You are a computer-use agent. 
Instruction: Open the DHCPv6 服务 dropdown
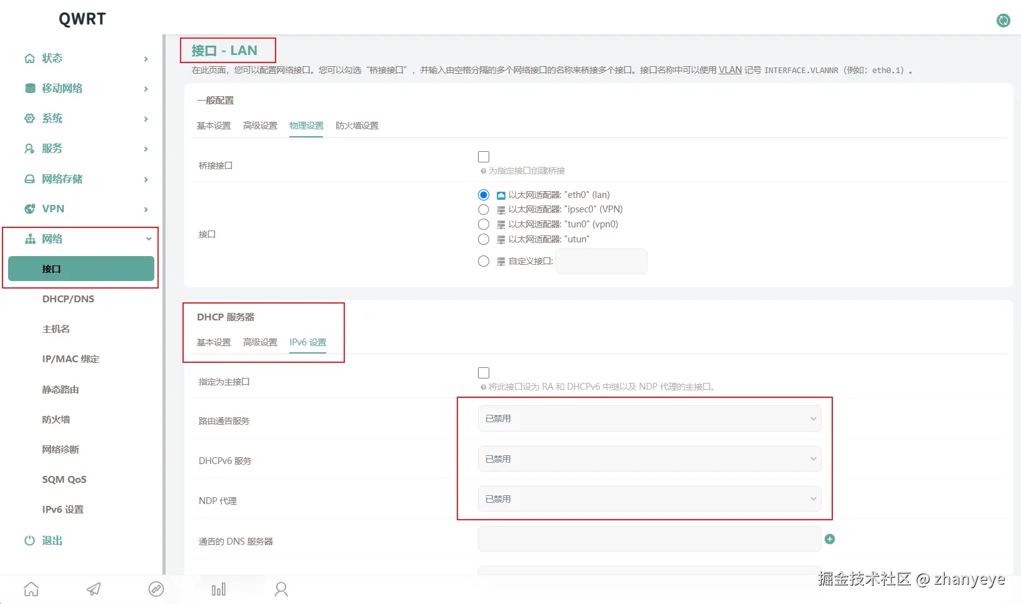tap(649, 459)
